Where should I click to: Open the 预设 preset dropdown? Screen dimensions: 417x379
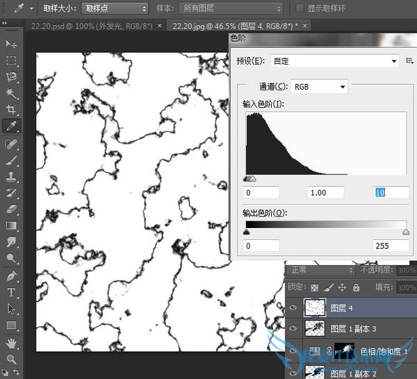335,61
